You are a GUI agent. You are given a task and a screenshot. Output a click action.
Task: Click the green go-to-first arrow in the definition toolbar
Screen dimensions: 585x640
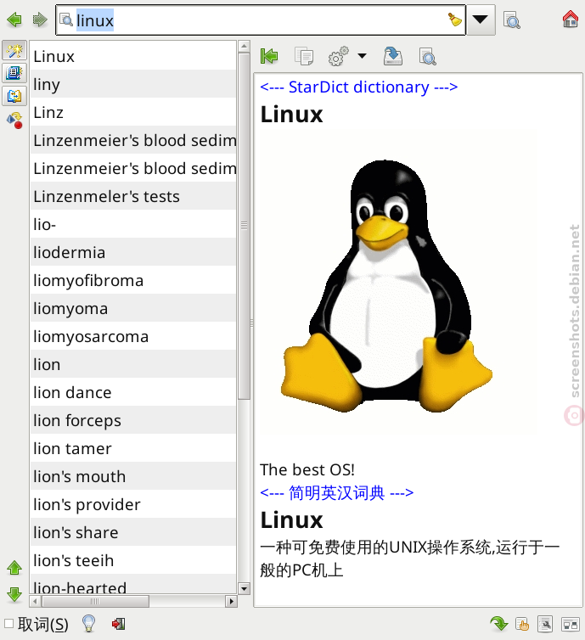pos(269,56)
